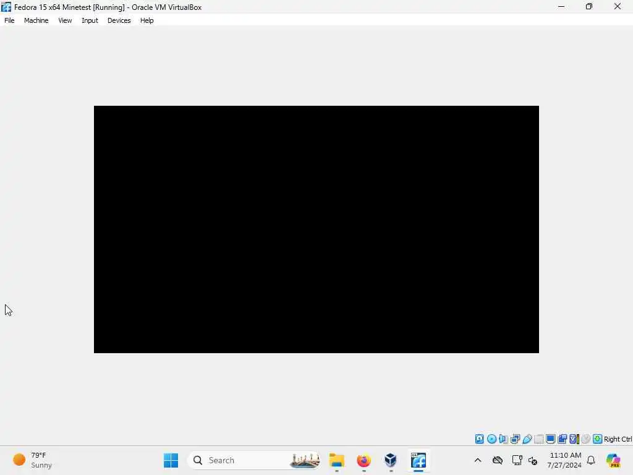
Task: Open the Help menu
Action: coord(147,20)
